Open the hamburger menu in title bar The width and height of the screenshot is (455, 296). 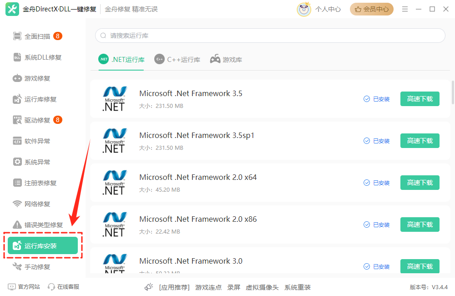pyautogui.click(x=405, y=9)
